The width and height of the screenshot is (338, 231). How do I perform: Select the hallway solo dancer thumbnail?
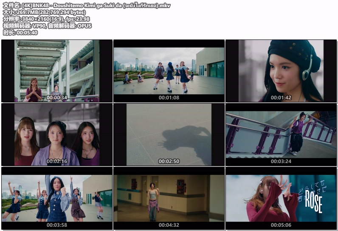pos(169,197)
